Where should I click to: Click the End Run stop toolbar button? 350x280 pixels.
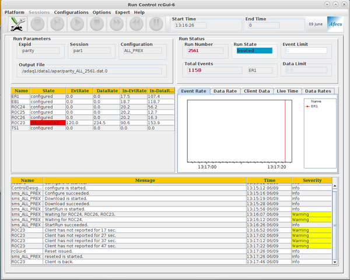pos(97,23)
